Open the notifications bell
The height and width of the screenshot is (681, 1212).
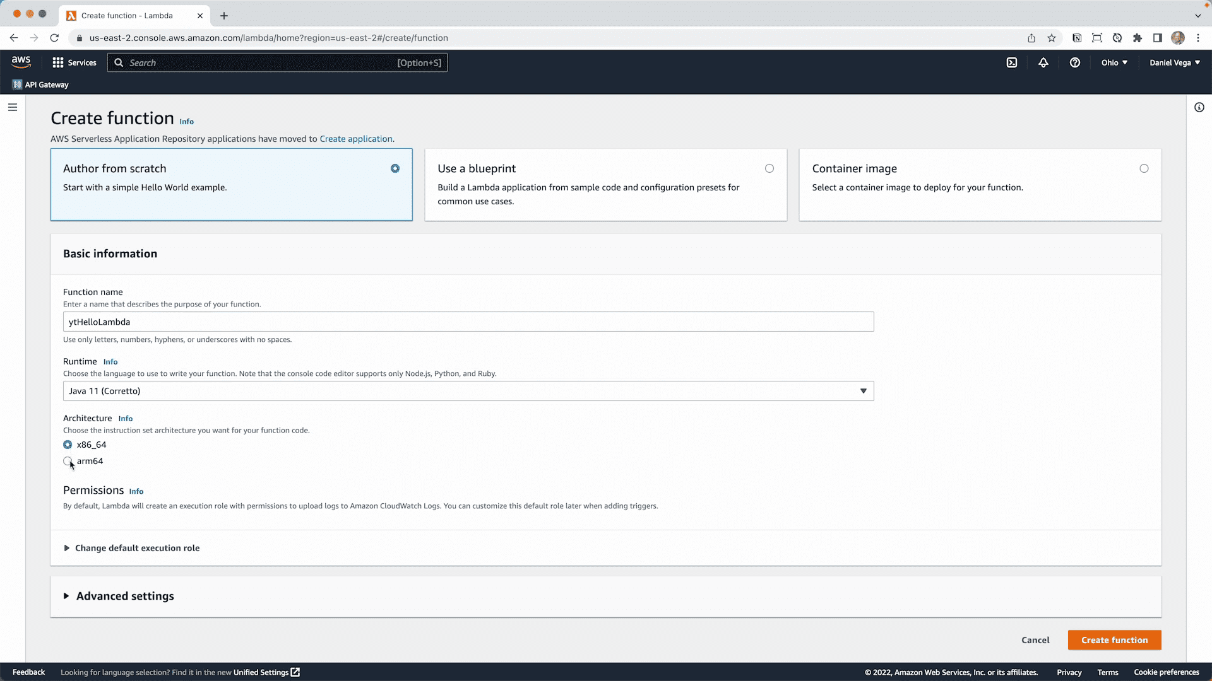click(x=1043, y=62)
